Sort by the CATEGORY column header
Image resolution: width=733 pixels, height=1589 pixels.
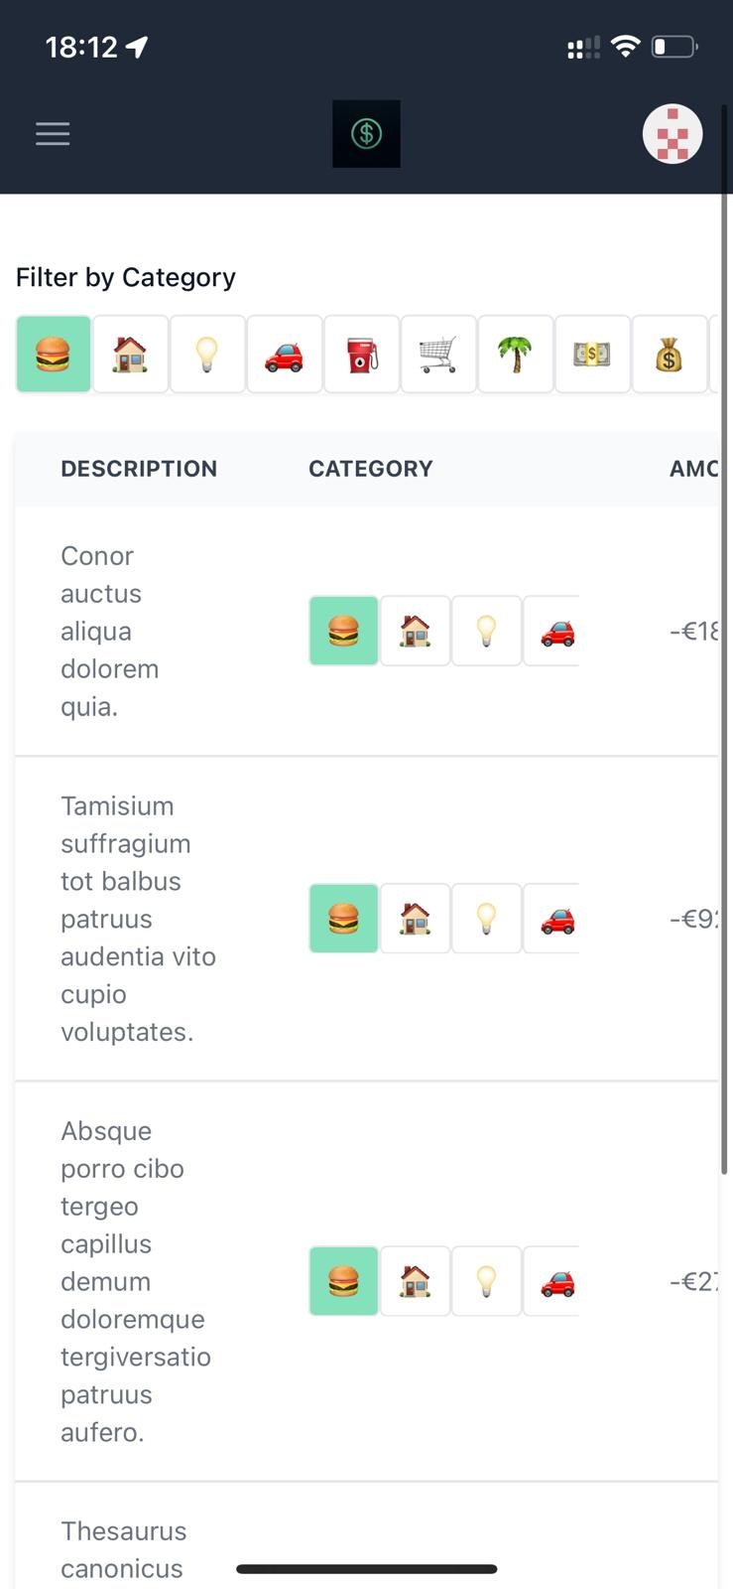point(371,469)
